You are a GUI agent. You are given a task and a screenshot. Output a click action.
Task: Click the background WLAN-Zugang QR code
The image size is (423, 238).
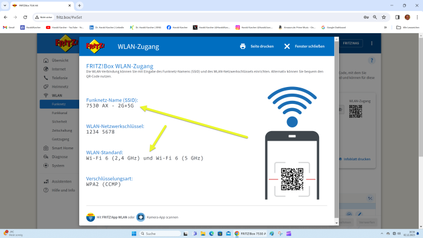(x=355, y=111)
